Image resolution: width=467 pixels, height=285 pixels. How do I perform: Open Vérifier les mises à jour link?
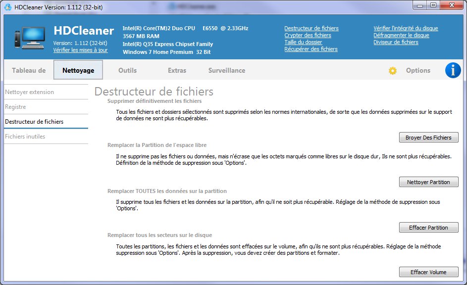80,50
